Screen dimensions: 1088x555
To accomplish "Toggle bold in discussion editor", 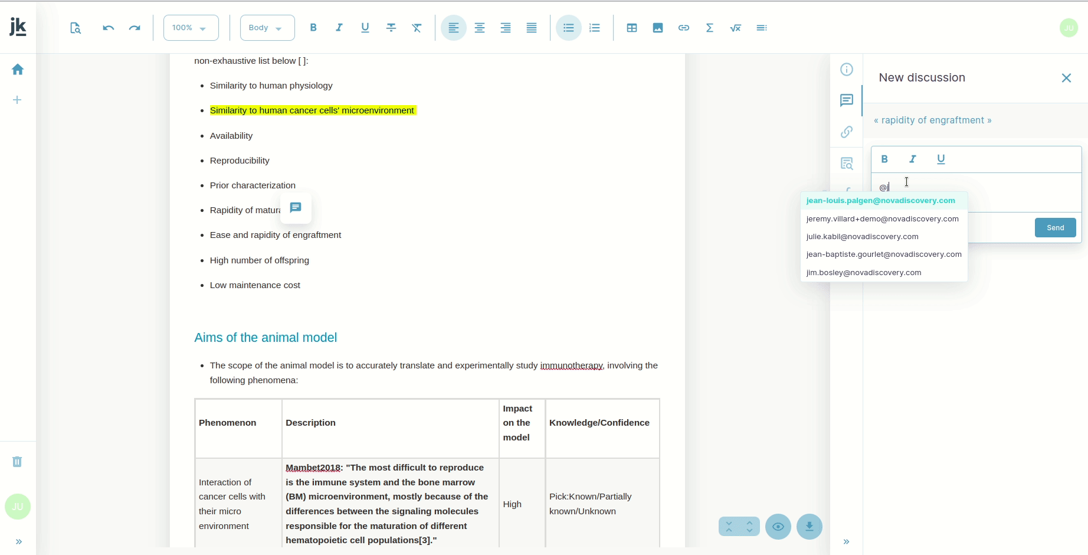I will pos(884,159).
